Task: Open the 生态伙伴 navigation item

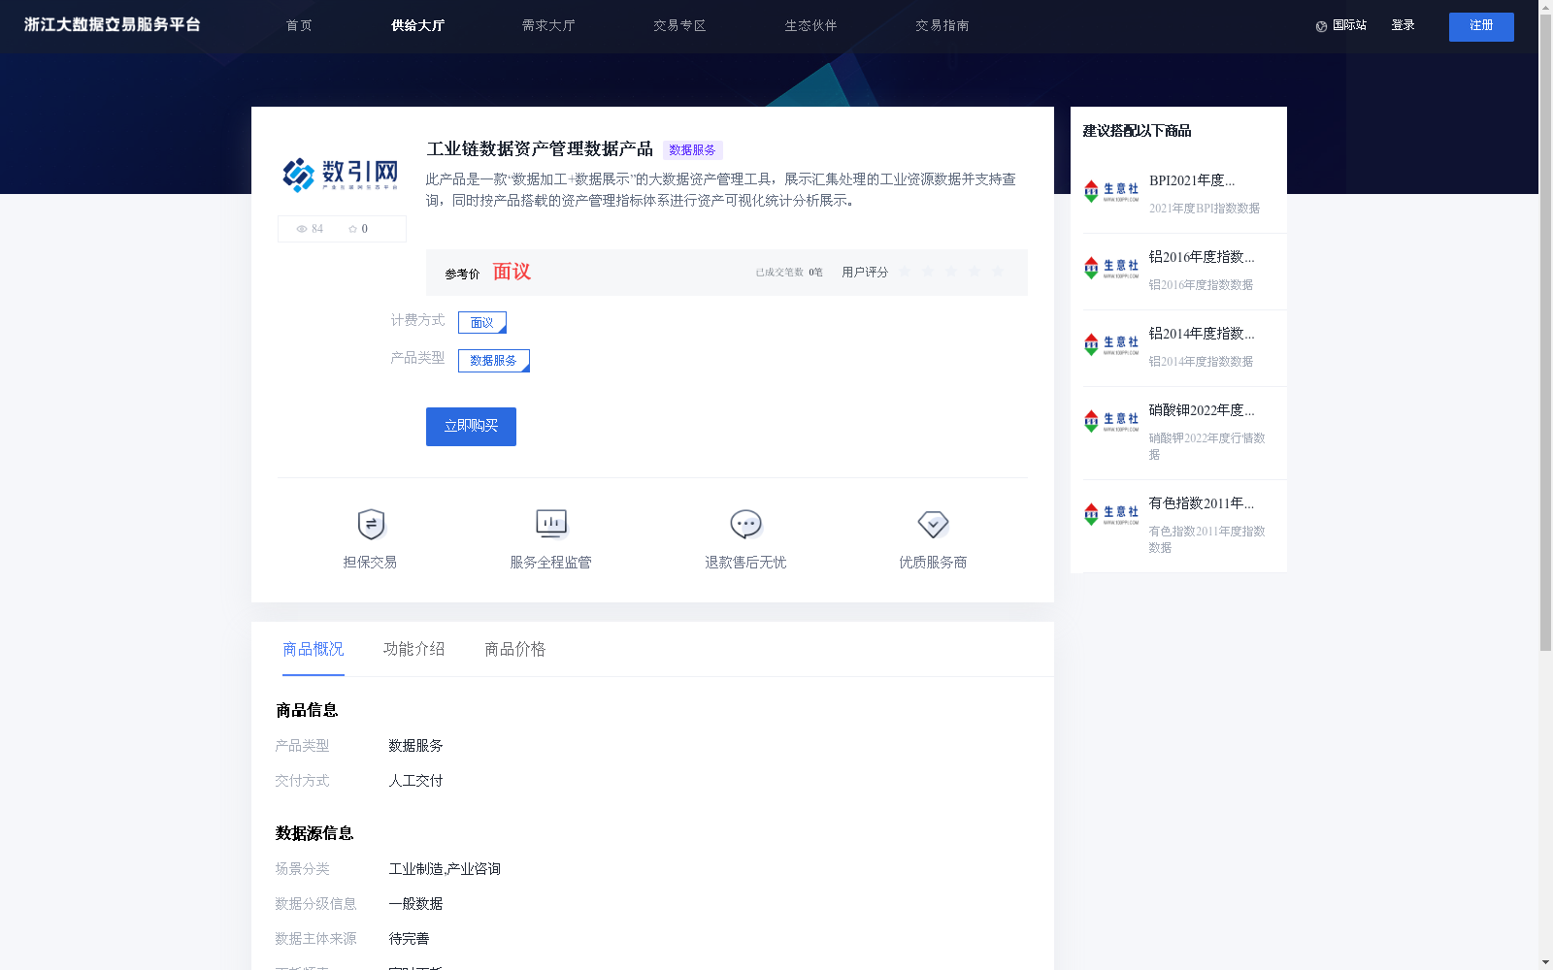Action: point(810,25)
